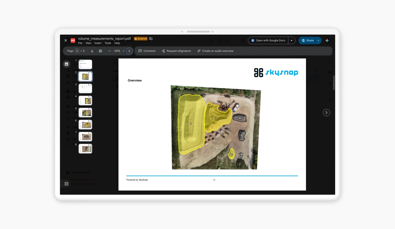Open the Share options dropdown arrow
Screen dimensions: 395x229
point(318,40)
